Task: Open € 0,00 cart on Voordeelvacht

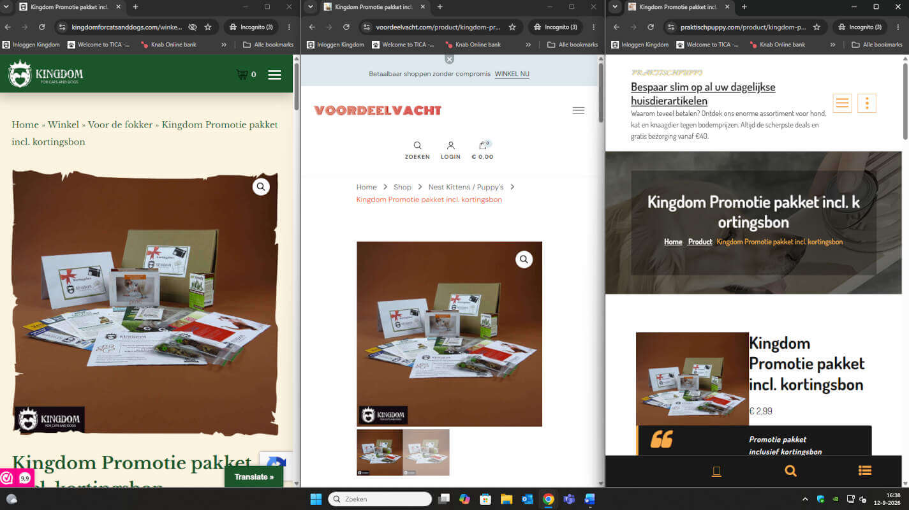Action: (482, 150)
